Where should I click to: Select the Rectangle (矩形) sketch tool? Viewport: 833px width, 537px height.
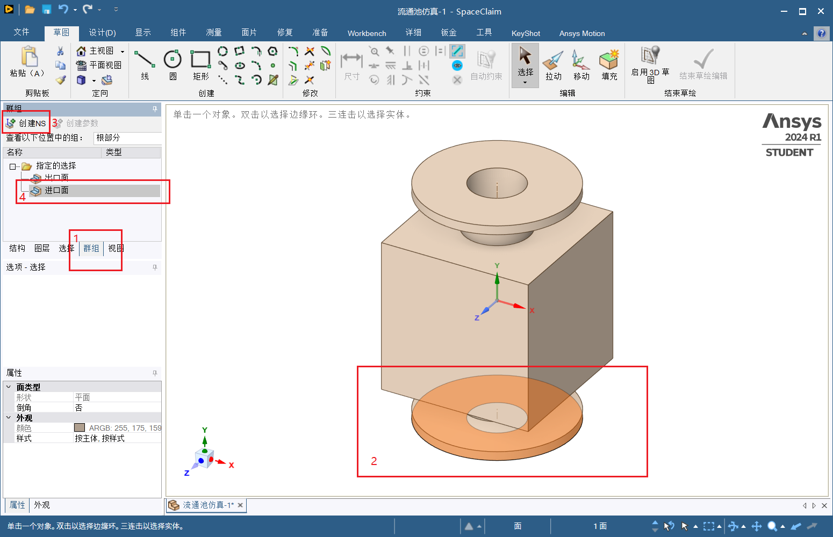(x=200, y=64)
